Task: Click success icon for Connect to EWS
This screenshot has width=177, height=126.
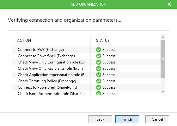Action: point(99,50)
